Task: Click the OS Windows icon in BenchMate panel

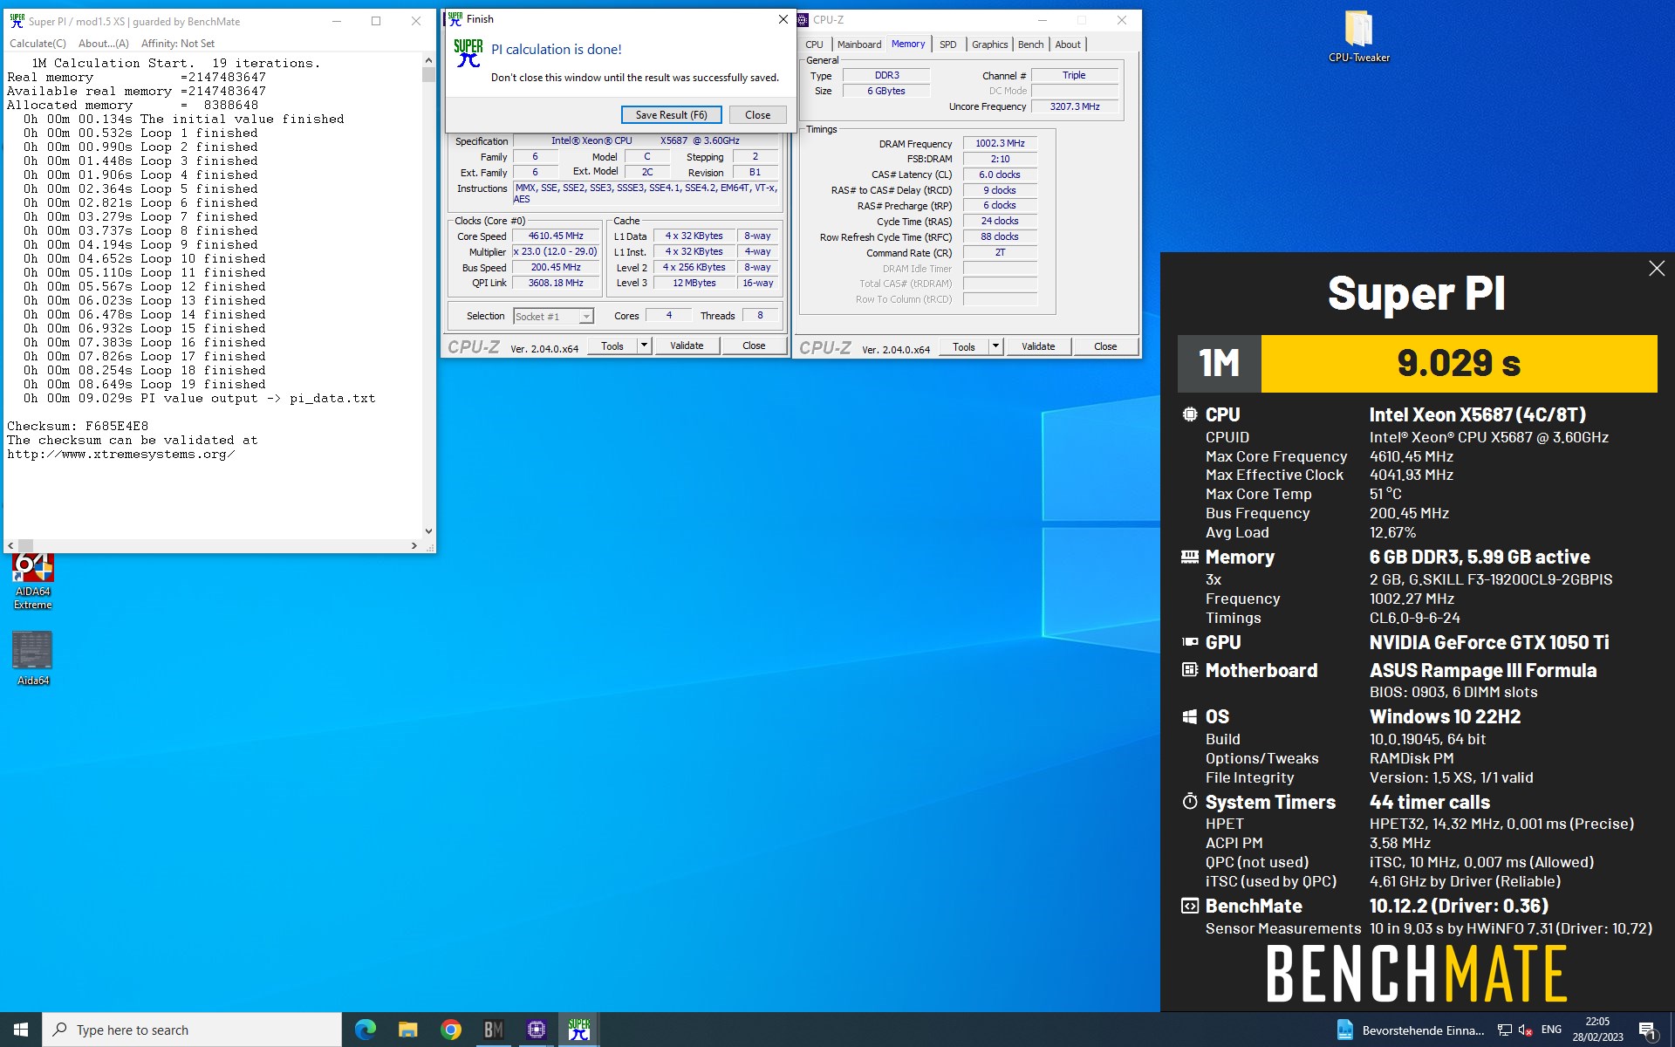Action: 1190,716
